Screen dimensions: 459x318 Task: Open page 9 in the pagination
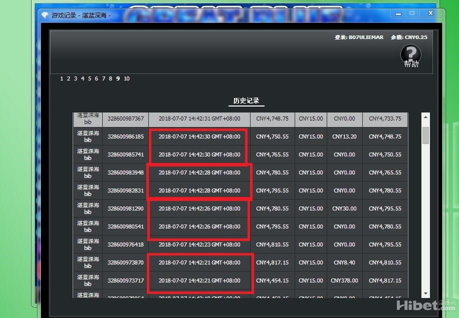118,78
